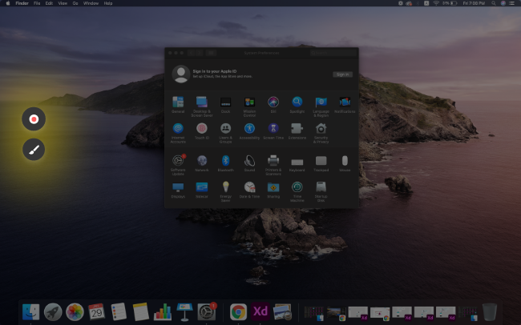Open the Finder menu
This screenshot has height=325, width=521.
(22, 3)
